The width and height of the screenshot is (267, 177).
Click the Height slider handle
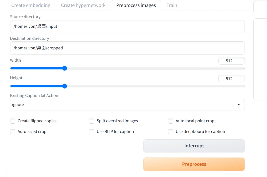pos(64,86)
